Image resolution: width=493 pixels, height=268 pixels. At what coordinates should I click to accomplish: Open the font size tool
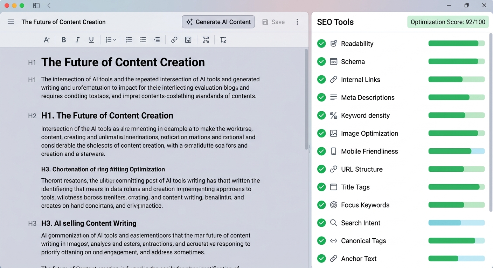coord(47,40)
